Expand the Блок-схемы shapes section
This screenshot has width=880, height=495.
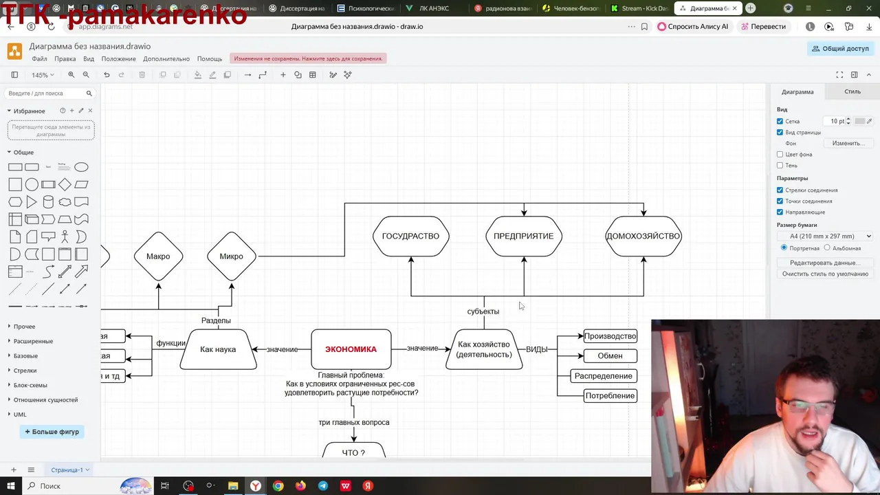point(30,385)
